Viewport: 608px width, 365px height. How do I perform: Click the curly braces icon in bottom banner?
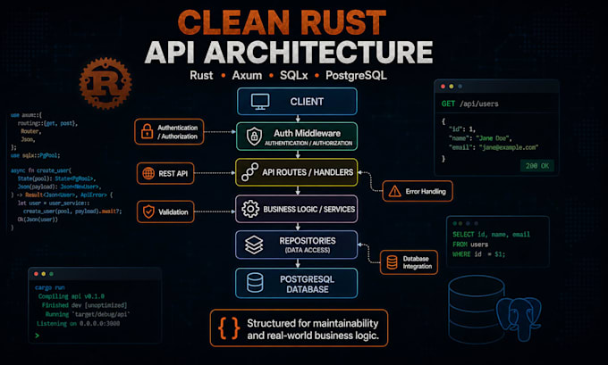tap(229, 328)
